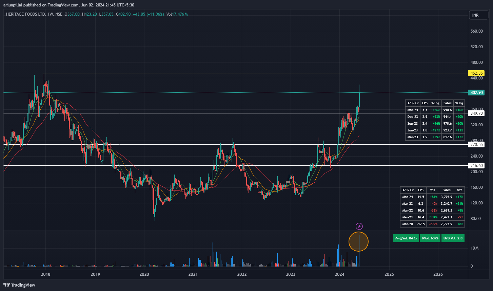
Task: Click the 270.55 price line label
Action: (476, 144)
